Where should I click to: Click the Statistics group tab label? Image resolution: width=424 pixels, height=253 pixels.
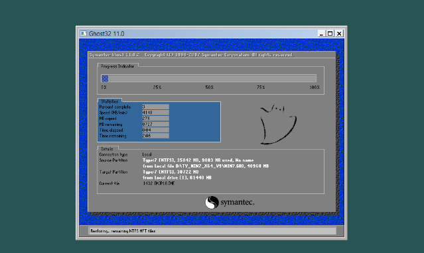coord(109,101)
